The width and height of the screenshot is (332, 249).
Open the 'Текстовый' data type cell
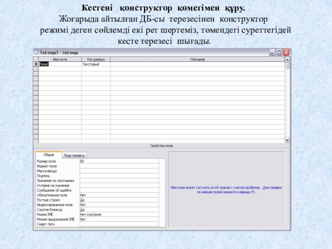96,64
